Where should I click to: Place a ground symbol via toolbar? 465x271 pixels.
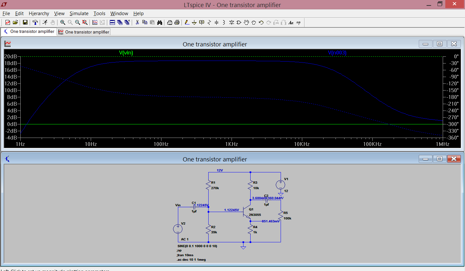[194, 22]
